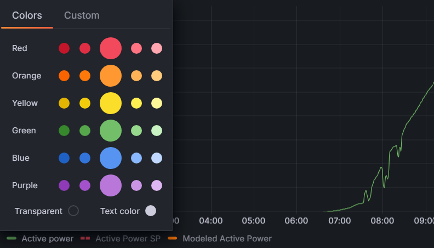Choose the Transparent color circle
This screenshot has width=434, height=248.
point(73,211)
